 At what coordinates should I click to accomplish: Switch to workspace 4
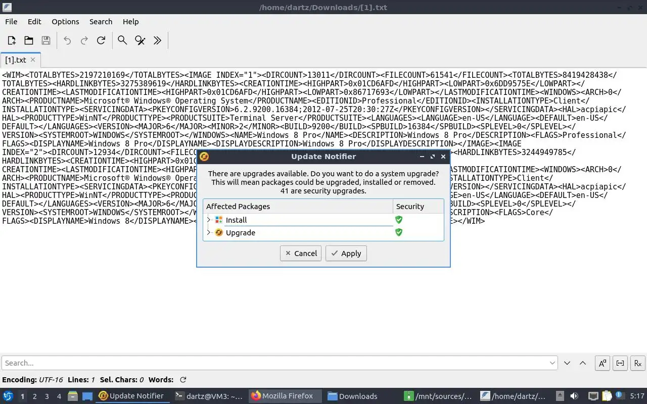coord(59,396)
